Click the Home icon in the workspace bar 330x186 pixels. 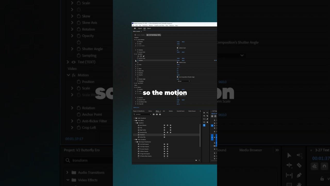coord(135,28)
